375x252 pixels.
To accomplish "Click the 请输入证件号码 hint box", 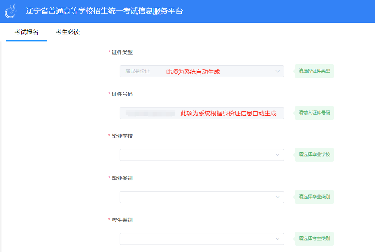I will click(314, 113).
